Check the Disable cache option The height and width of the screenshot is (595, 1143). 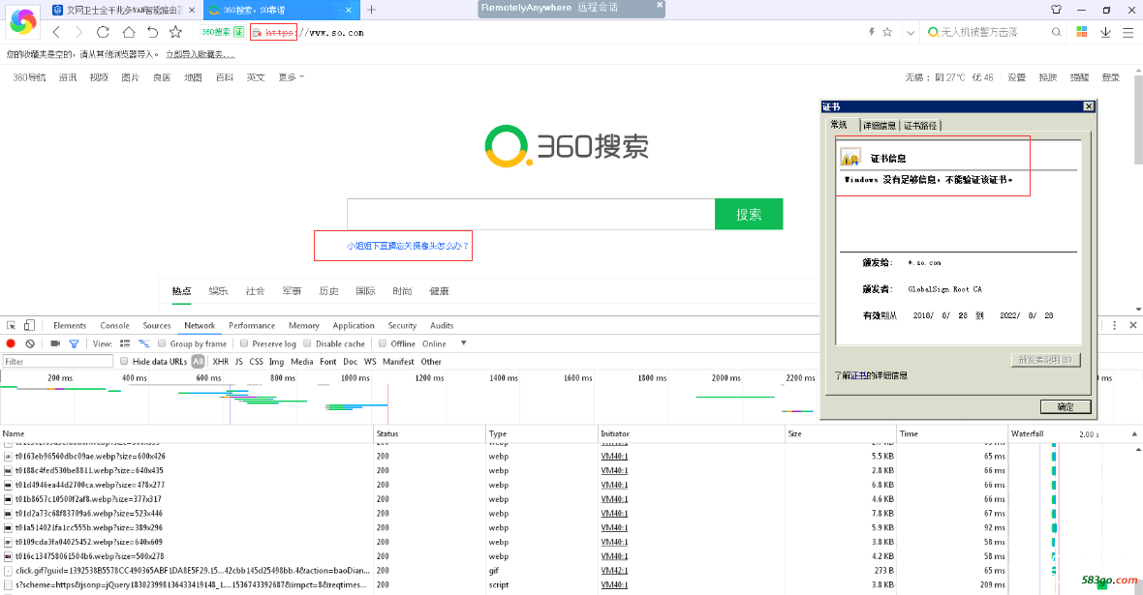pyautogui.click(x=308, y=343)
